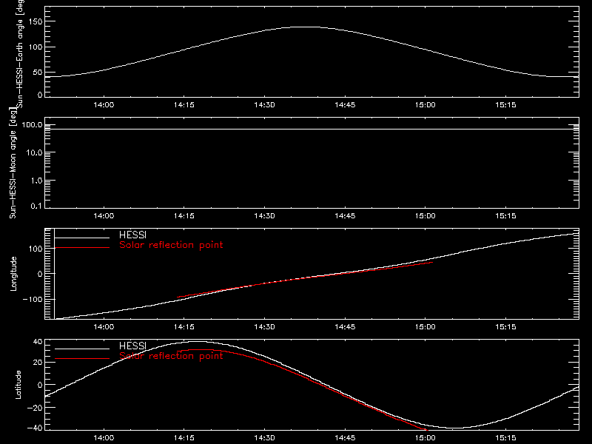Click white HESSI legend line in Longitude plot

click(x=82, y=238)
